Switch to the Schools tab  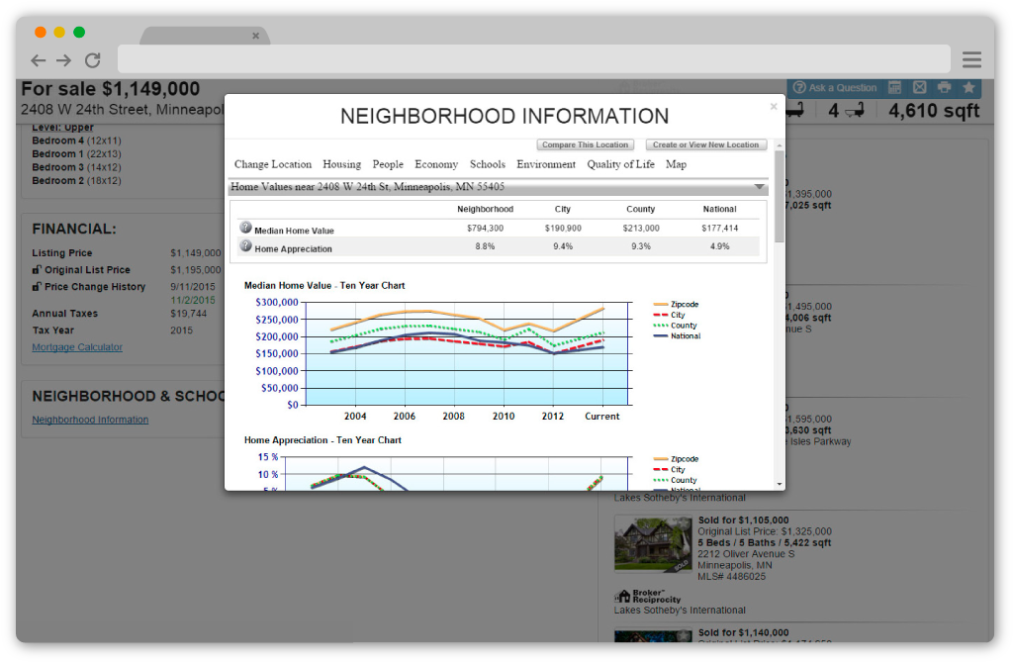coord(487,164)
